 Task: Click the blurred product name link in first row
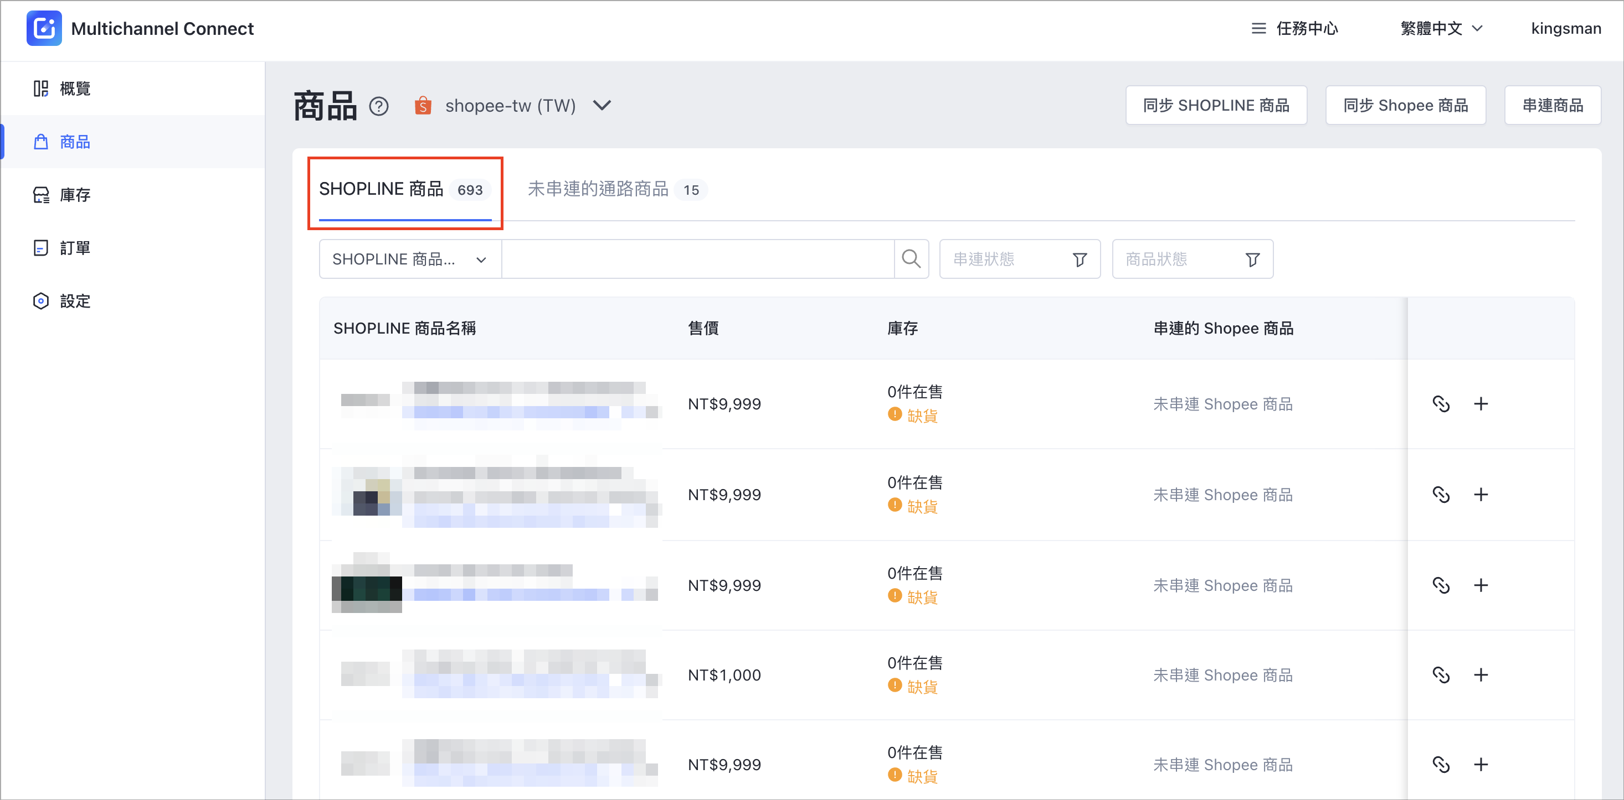point(506,413)
